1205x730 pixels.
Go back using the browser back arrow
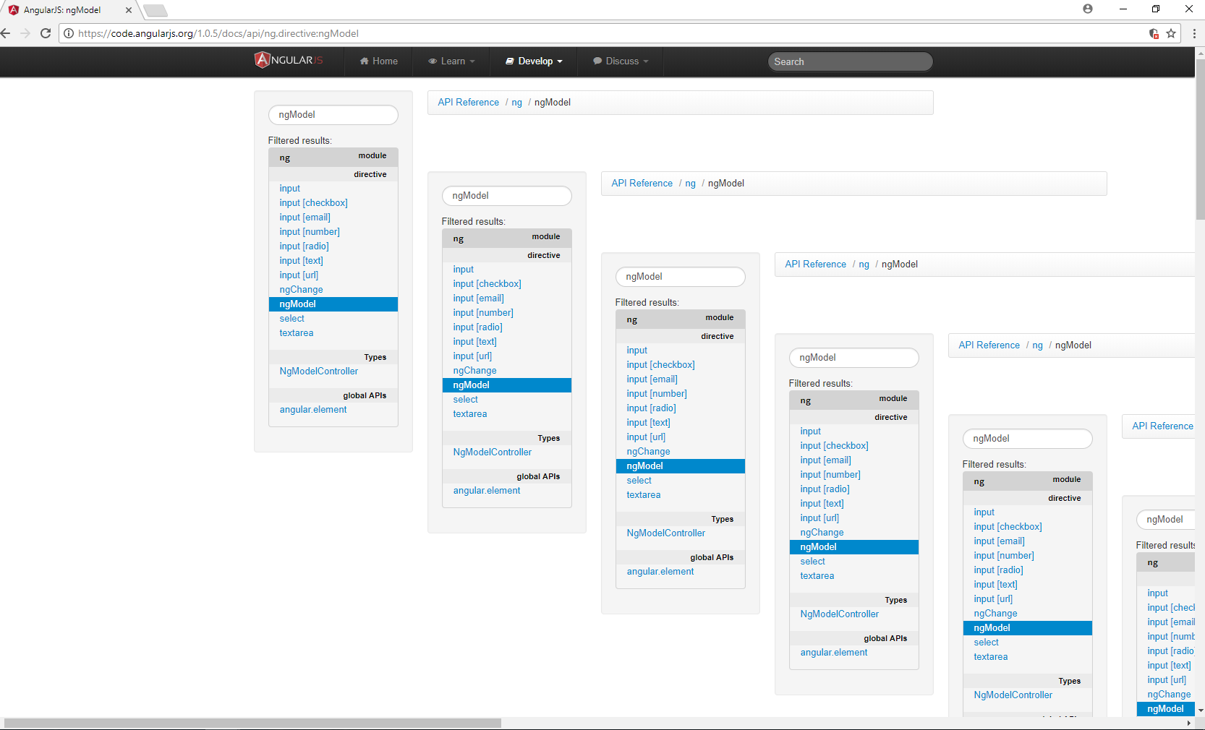[x=7, y=33]
